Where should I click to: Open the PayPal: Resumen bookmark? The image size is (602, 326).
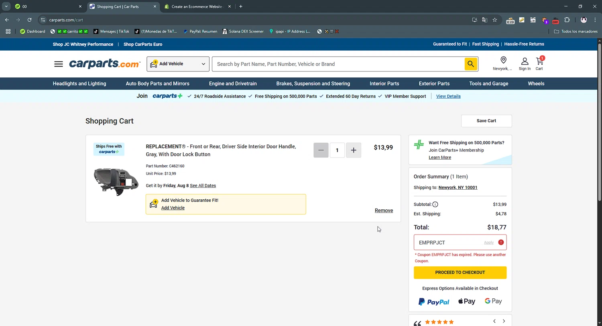200,31
